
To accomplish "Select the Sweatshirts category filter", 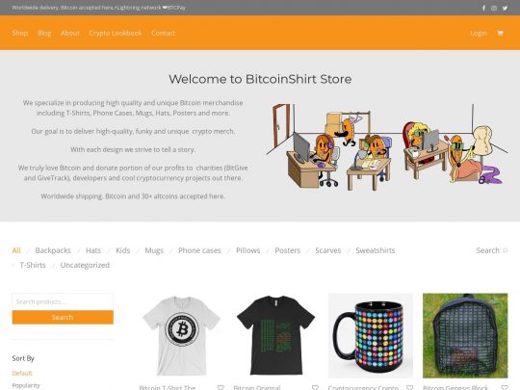I will pyautogui.click(x=376, y=250).
